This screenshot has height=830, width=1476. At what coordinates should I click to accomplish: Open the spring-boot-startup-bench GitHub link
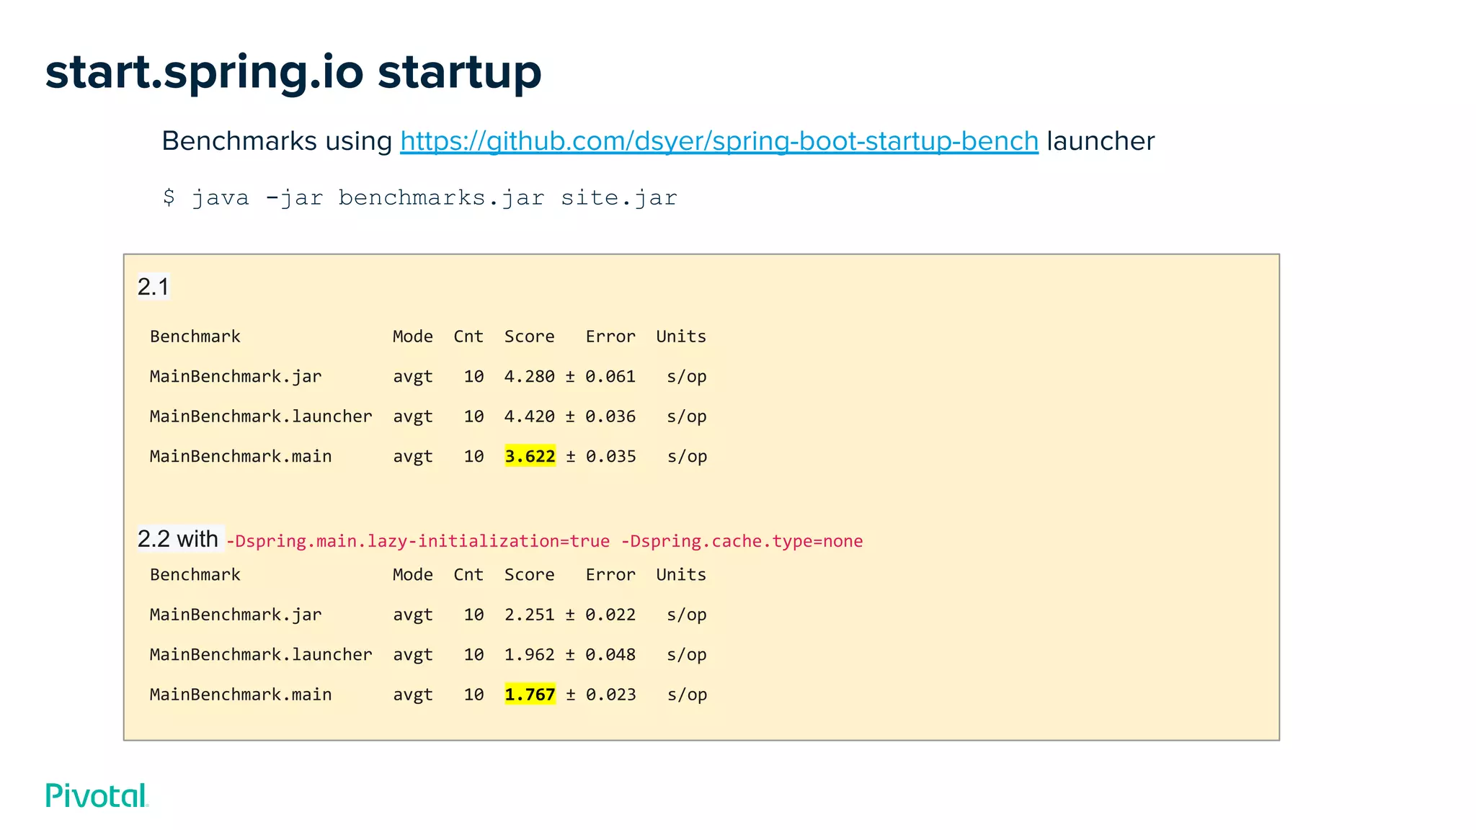tap(719, 141)
